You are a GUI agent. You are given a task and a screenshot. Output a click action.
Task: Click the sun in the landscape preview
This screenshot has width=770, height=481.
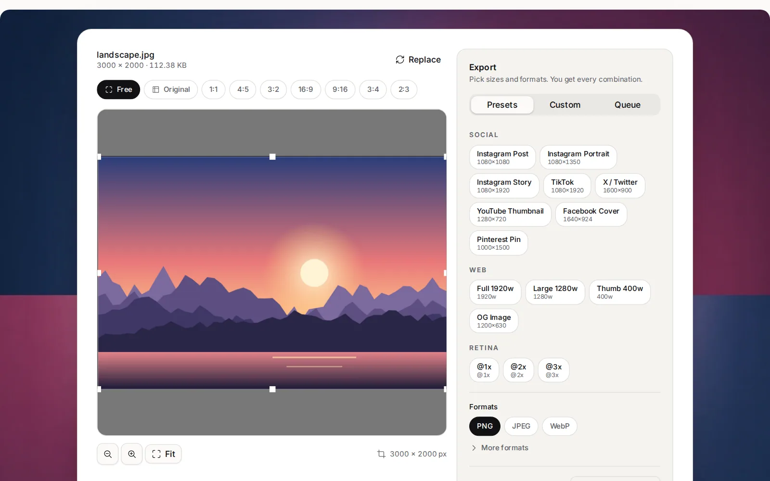pos(314,273)
